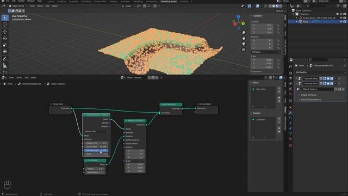Disable Plane rendering via camera icon
This screenshot has height=196, width=348.
(344, 22)
